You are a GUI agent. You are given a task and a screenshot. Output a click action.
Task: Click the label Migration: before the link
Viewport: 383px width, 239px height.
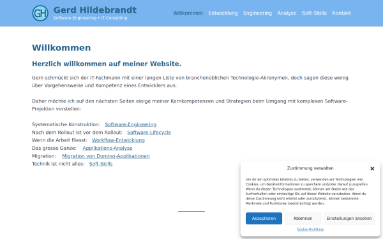[x=44, y=156]
